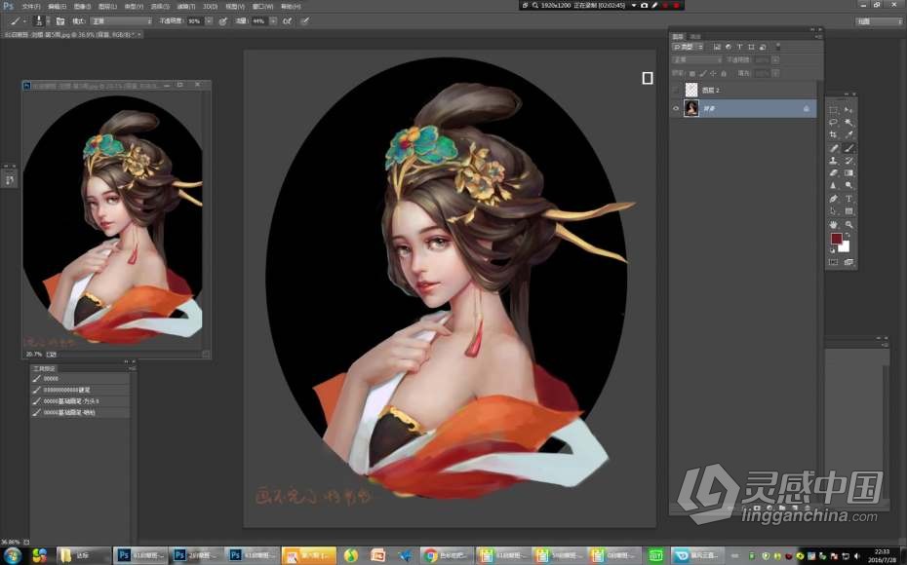Click the dark red foreground color swatch
Image resolution: width=907 pixels, height=565 pixels.
click(836, 239)
